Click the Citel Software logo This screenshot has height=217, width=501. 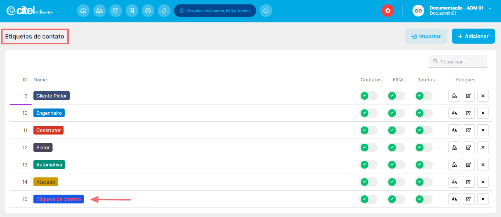click(29, 11)
